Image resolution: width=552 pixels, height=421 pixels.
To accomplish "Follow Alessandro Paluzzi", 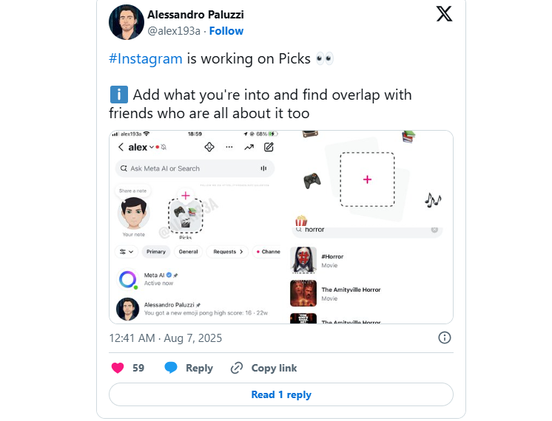I will point(226,31).
